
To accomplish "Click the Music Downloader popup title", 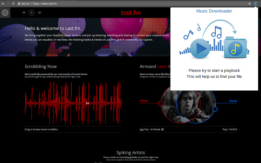I will pos(214,11).
